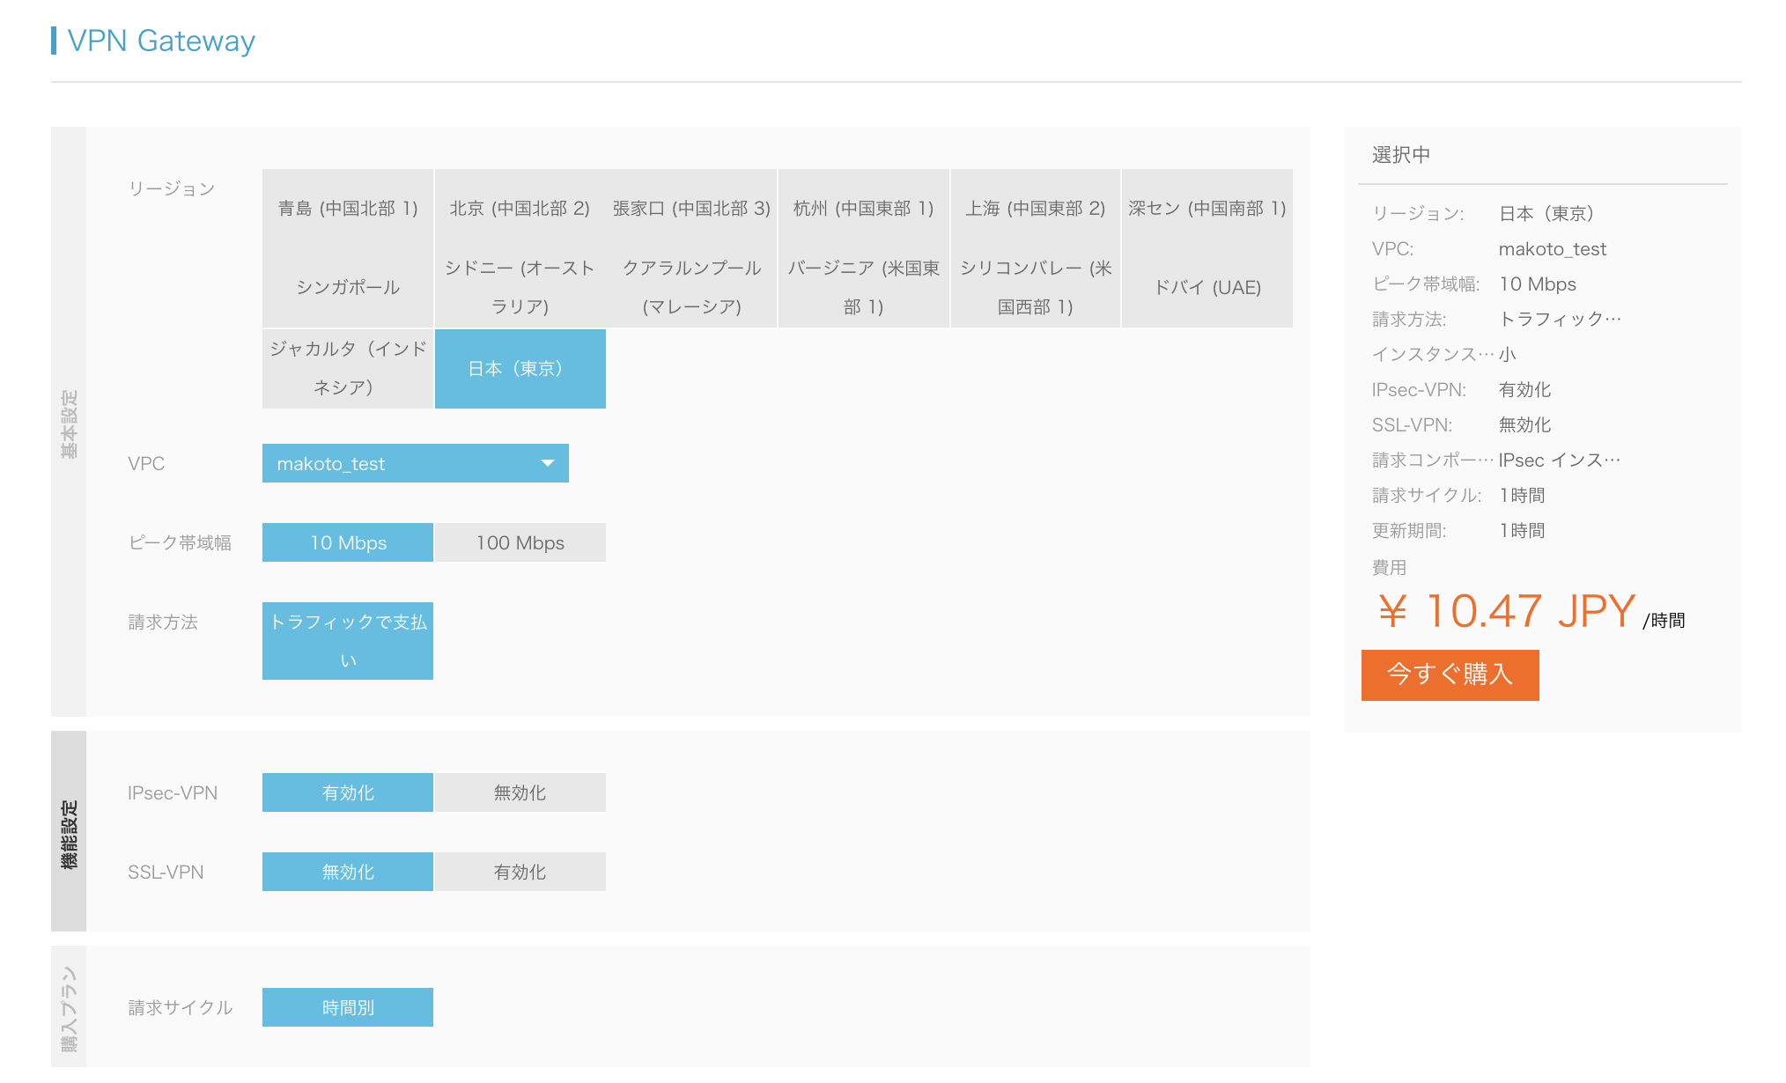Viewport: 1786px width, 1083px height.
Task: Switch to the 機能設定 section tab
Action: 69,832
